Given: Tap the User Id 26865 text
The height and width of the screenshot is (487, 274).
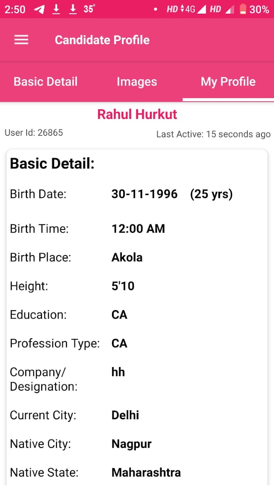Looking at the screenshot, I should 34,133.
